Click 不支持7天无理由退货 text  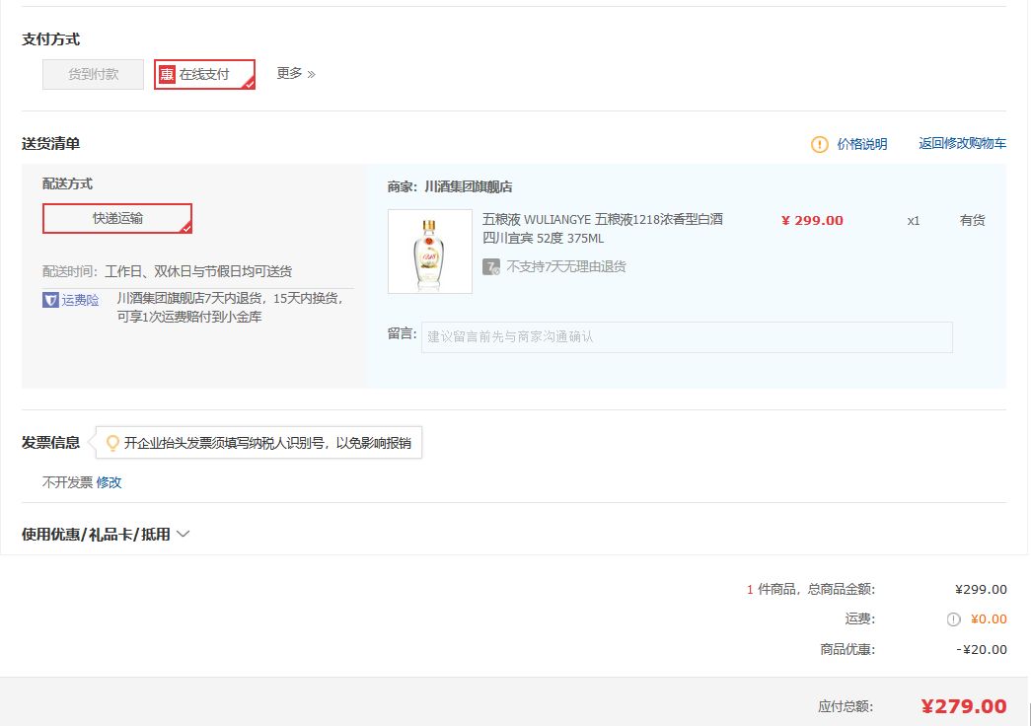566,266
